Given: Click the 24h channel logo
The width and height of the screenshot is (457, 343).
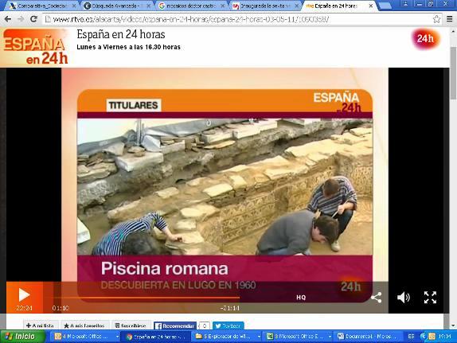Looking at the screenshot, I should (x=425, y=38).
